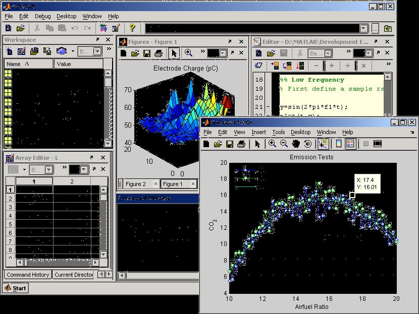
Task: Open Insert menu in Emission Tests window
Action: click(258, 132)
